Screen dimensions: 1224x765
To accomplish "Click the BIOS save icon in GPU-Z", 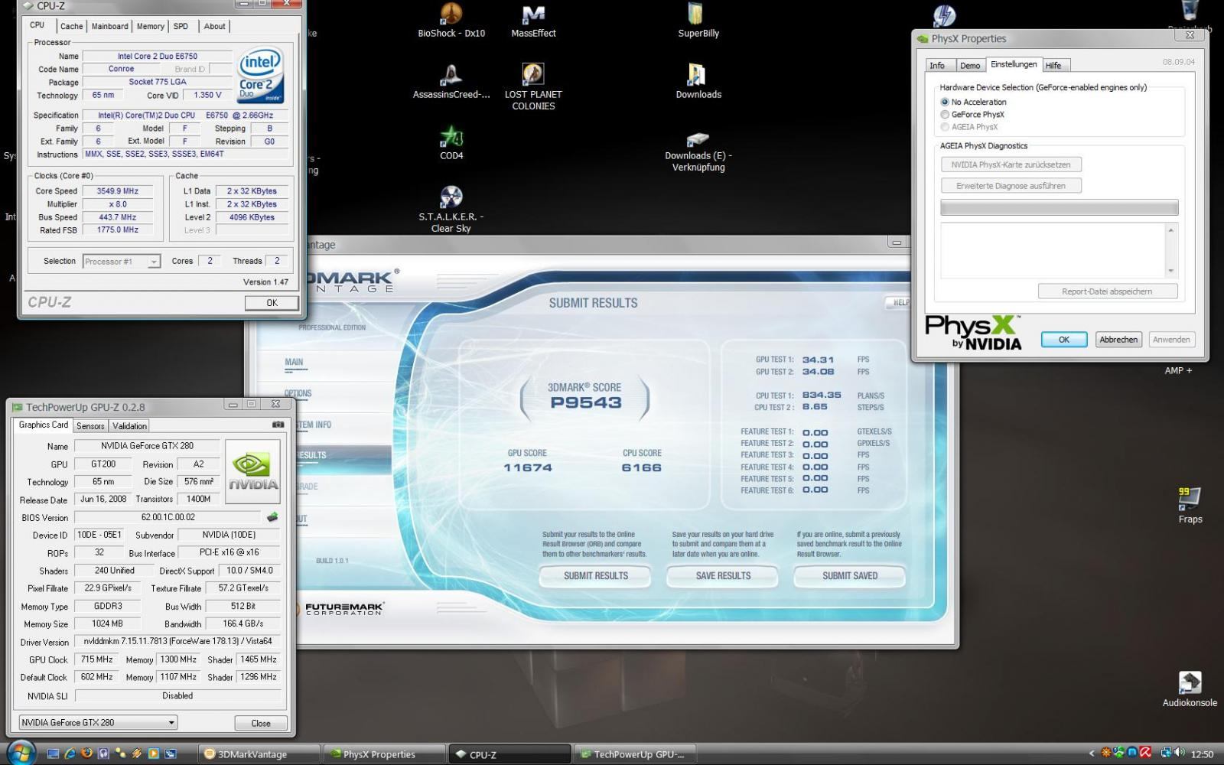I will pos(272,517).
